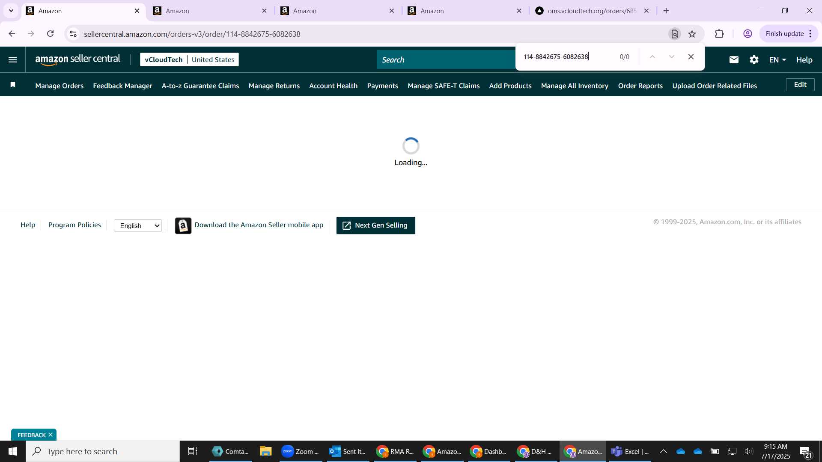Open the settings gear icon
Viewport: 822px width, 462px height.
point(754,60)
